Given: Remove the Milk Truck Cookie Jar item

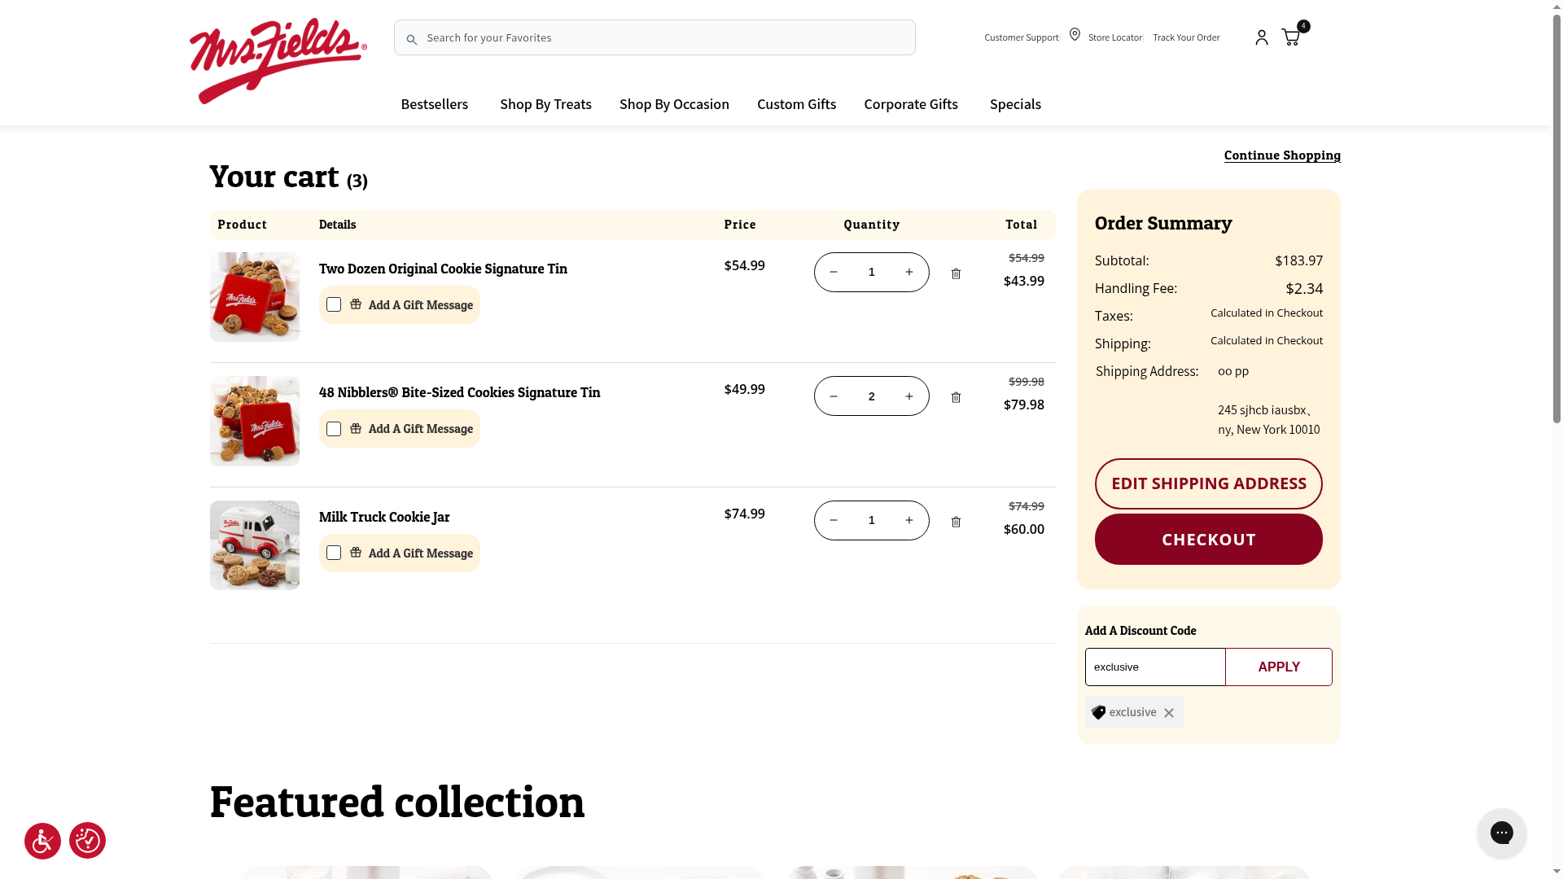Looking at the screenshot, I should 956,522.
